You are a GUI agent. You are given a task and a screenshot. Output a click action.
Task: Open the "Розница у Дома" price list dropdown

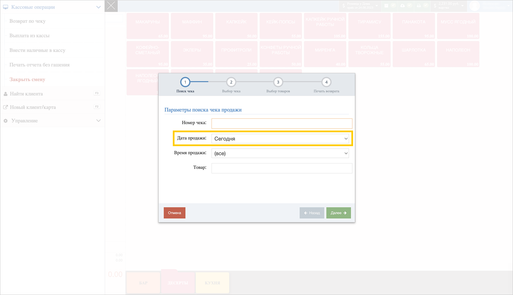click(x=361, y=6)
